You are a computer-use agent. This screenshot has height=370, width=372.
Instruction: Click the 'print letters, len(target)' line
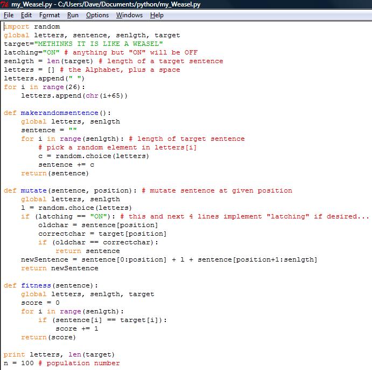click(x=59, y=355)
